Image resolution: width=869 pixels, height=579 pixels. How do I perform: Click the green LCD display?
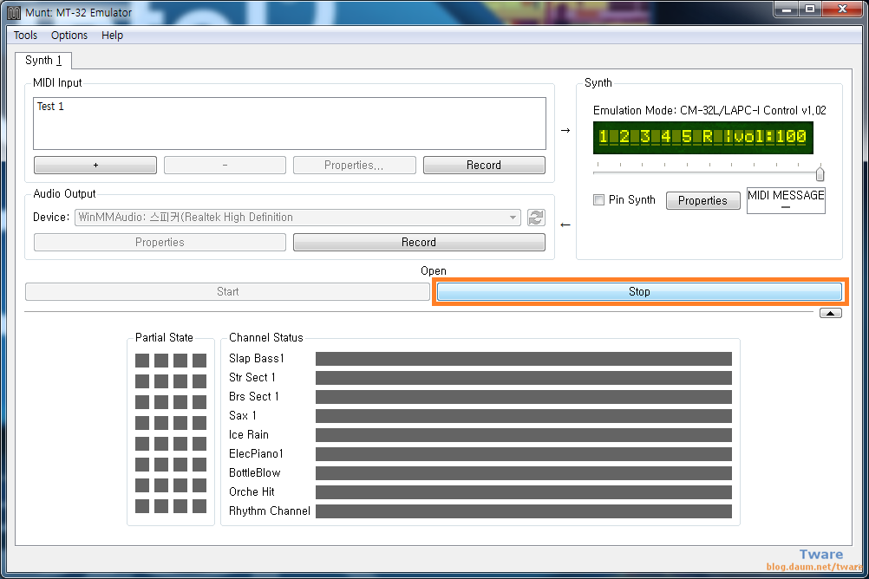click(702, 138)
